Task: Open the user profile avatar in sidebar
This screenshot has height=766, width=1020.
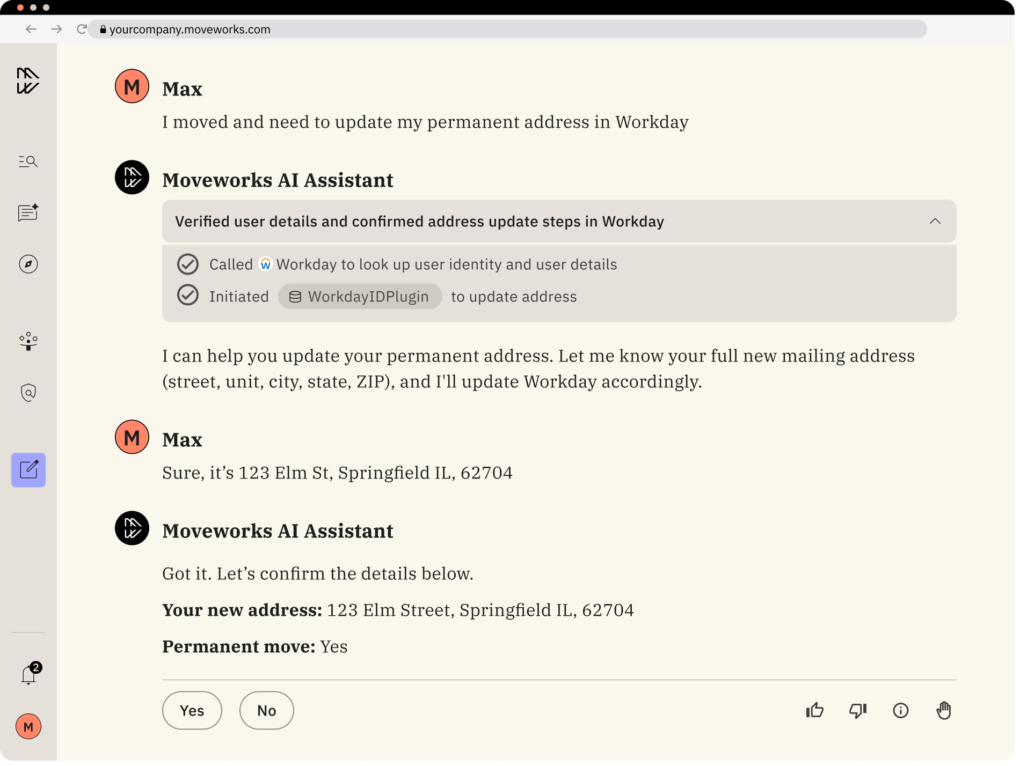Action: pyautogui.click(x=28, y=727)
